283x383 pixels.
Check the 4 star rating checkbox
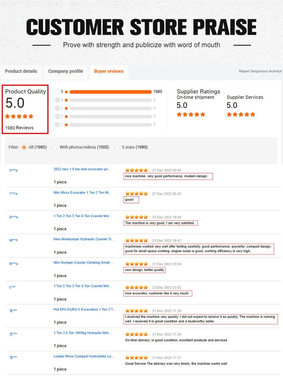click(x=57, y=100)
